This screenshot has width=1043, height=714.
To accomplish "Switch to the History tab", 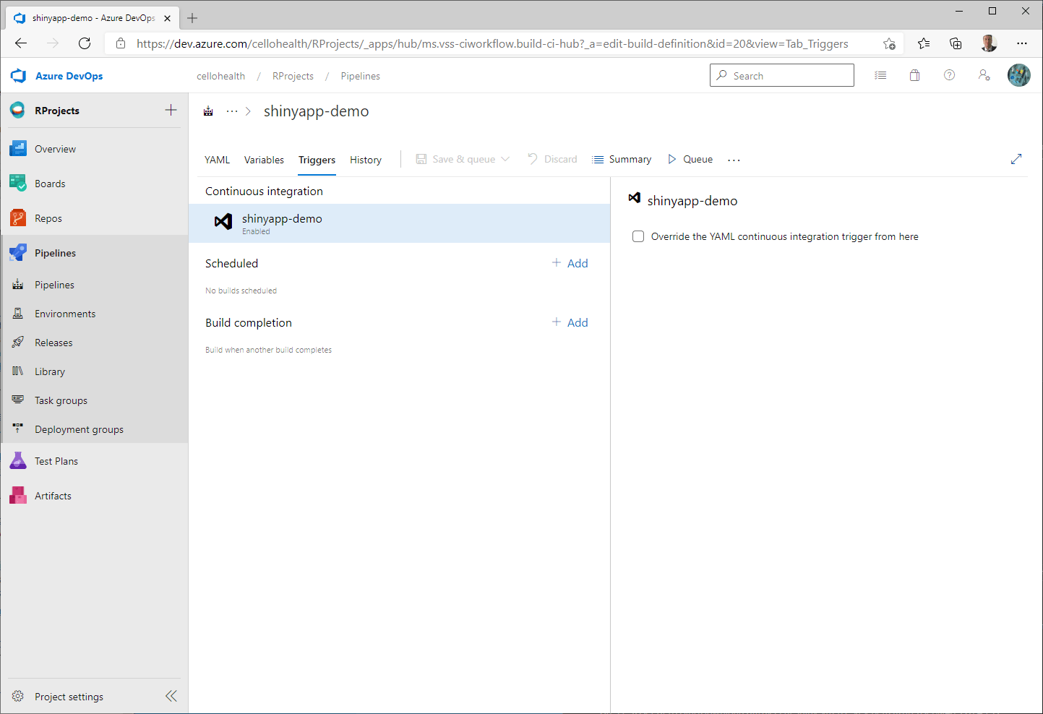I will 365,160.
